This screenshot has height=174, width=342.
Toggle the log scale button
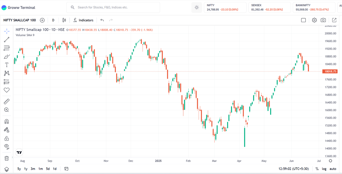[x=324, y=169]
